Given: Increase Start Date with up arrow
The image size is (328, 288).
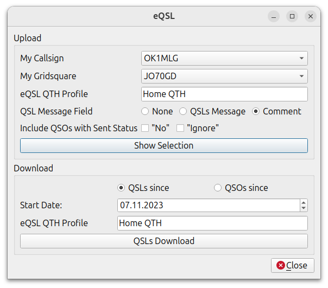Looking at the screenshot, I should point(303,202).
